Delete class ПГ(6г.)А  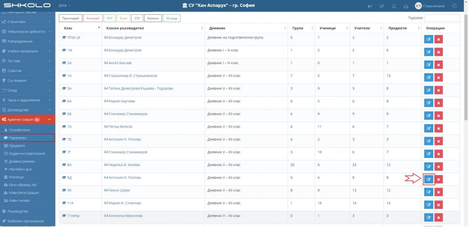click(438, 39)
